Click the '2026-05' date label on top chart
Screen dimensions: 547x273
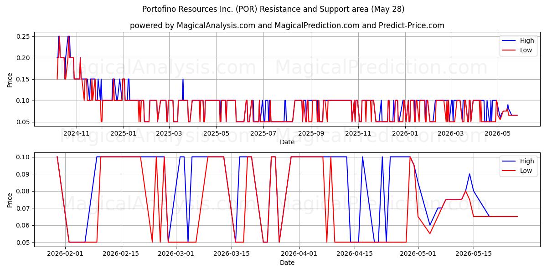[498, 133]
